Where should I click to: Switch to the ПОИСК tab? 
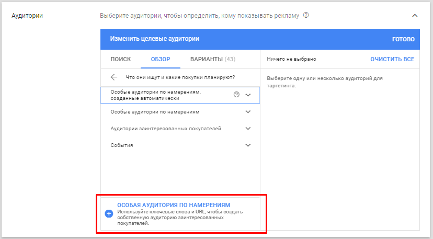coord(121,59)
